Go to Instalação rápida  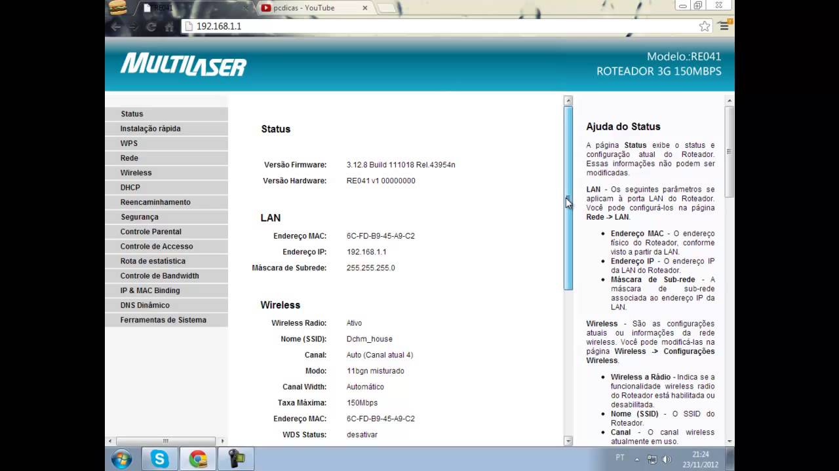click(150, 129)
